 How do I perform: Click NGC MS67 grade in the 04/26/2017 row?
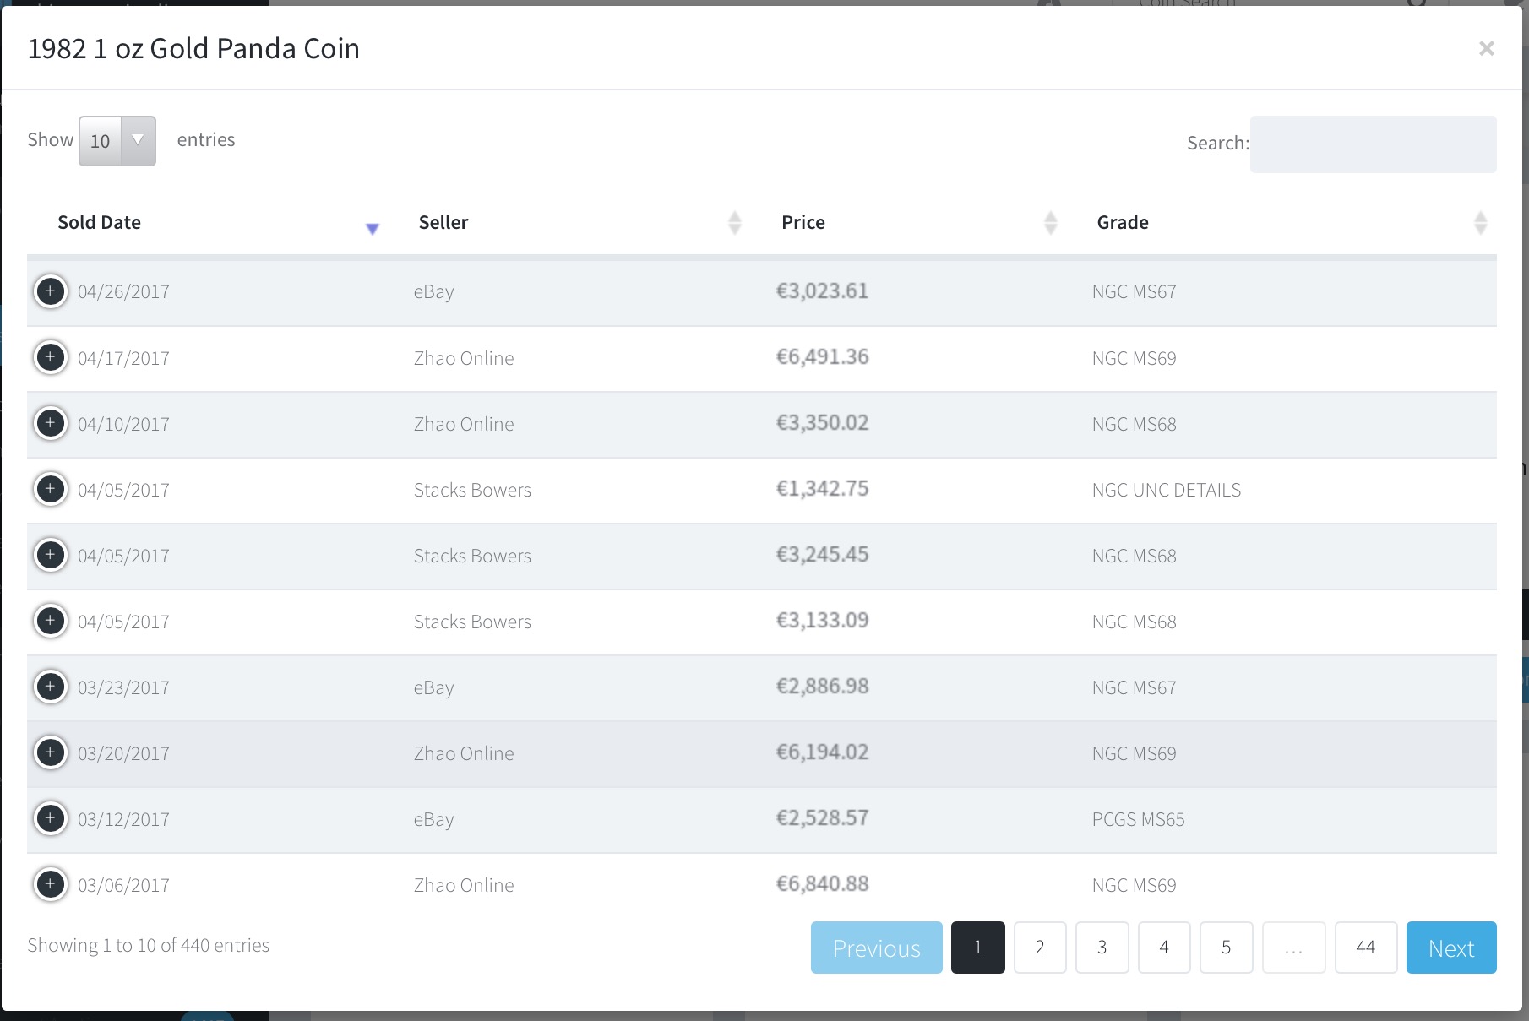click(1135, 291)
